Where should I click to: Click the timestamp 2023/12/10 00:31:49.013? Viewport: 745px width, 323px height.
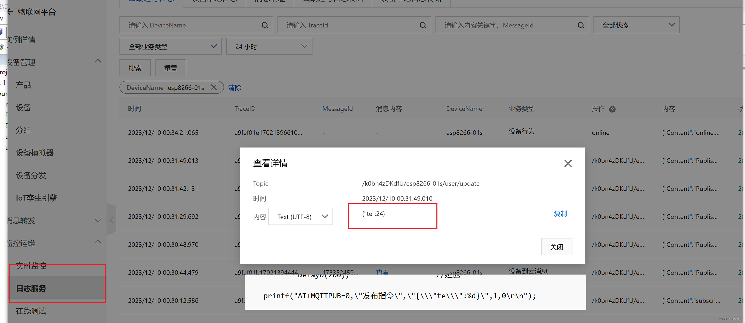tap(163, 161)
